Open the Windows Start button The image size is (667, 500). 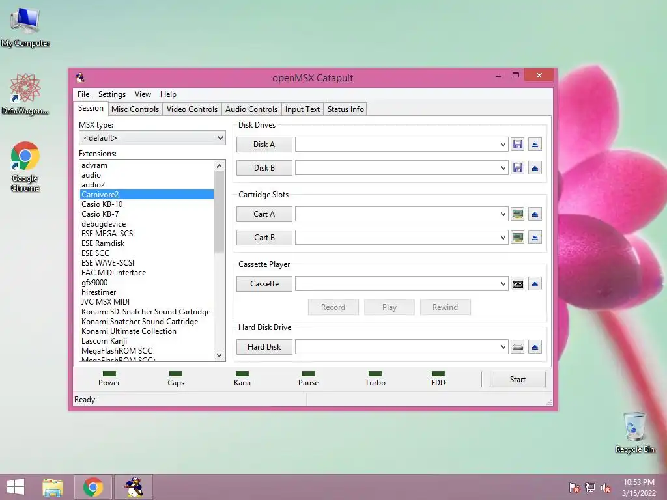16,487
